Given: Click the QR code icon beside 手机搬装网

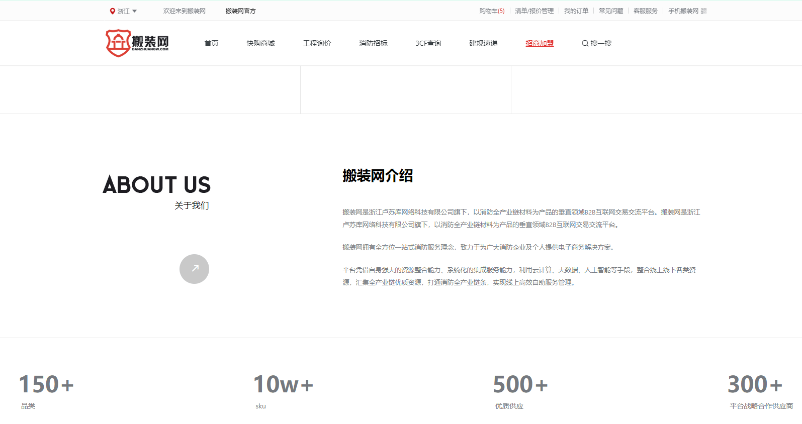Looking at the screenshot, I should click(703, 11).
